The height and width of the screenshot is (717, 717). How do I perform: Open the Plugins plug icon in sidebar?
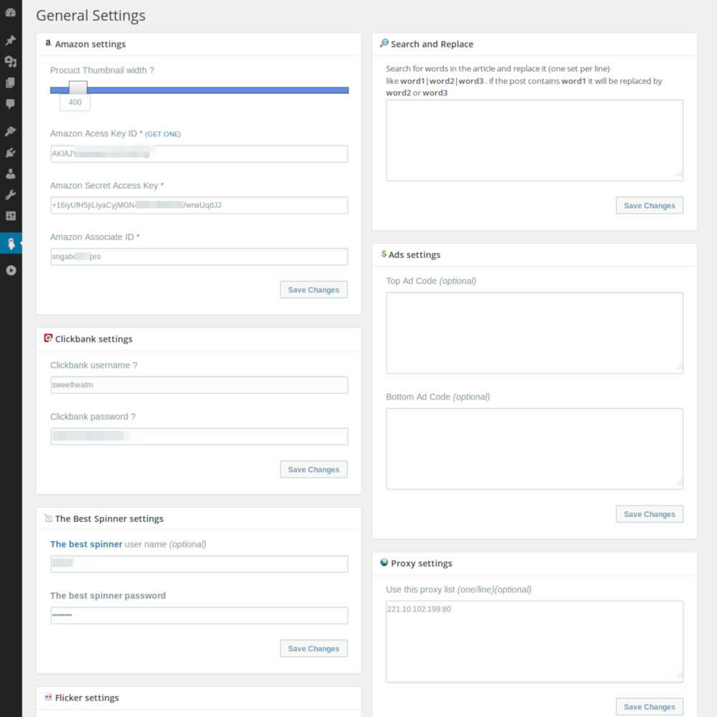click(x=11, y=152)
